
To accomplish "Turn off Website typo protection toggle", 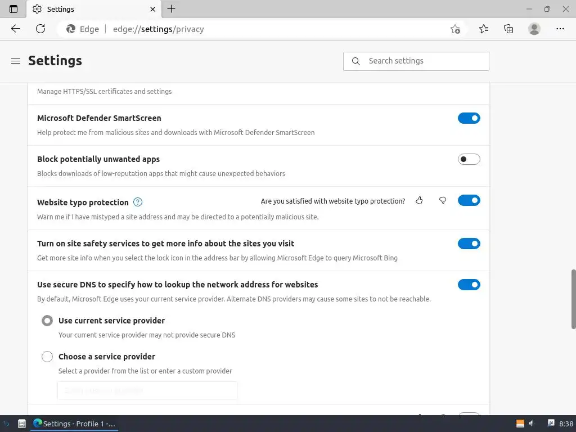I will coord(469,201).
